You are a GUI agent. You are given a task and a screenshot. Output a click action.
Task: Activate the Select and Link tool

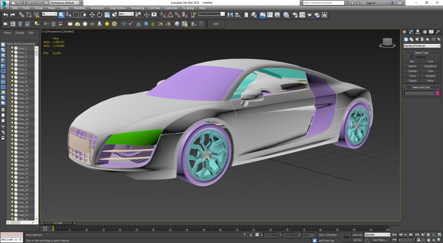21,15
